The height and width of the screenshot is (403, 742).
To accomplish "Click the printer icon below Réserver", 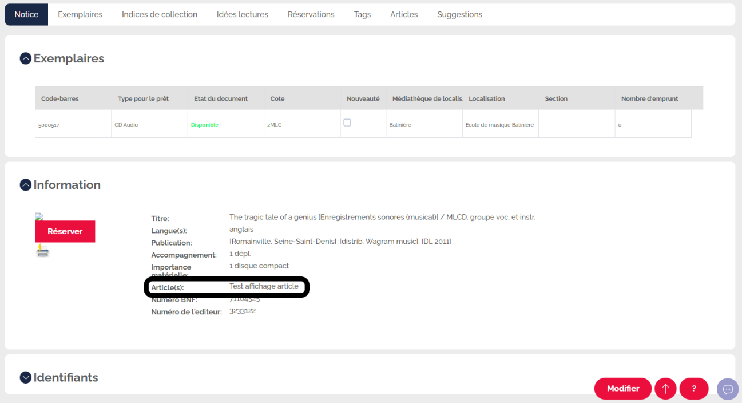I will pos(42,251).
